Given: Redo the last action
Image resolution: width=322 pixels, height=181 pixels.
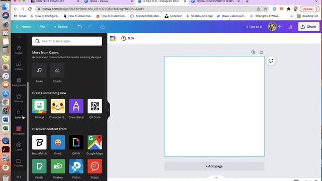Looking at the screenshot, I should click(x=90, y=27).
